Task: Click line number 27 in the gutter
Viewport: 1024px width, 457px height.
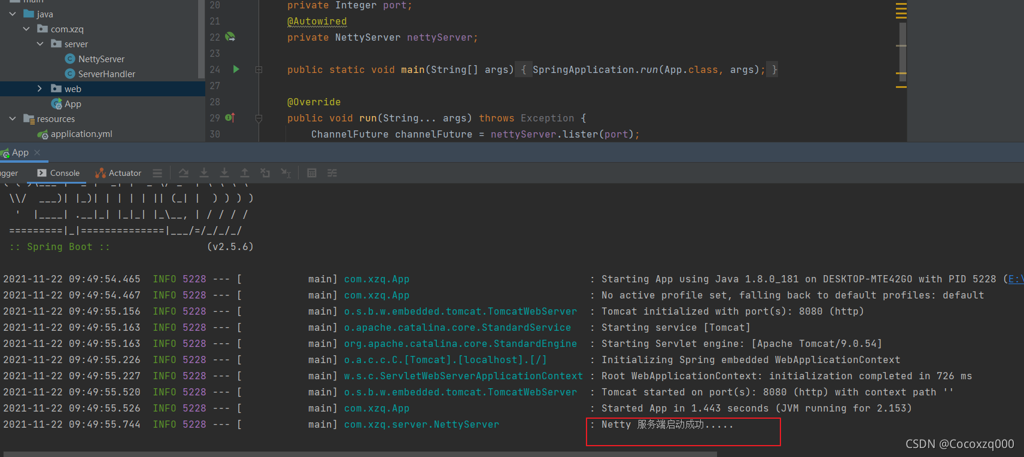Action: click(215, 86)
